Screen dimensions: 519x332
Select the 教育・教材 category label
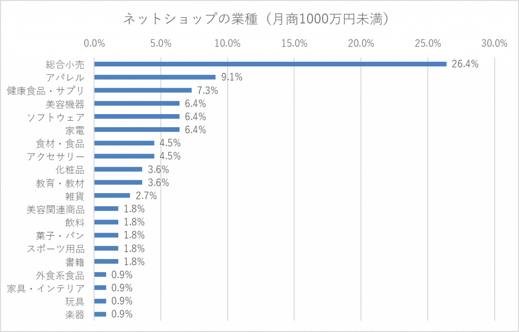[x=60, y=183]
